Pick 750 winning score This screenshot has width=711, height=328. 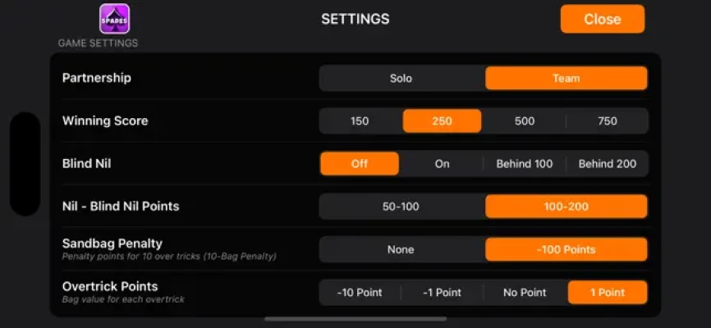click(x=608, y=121)
